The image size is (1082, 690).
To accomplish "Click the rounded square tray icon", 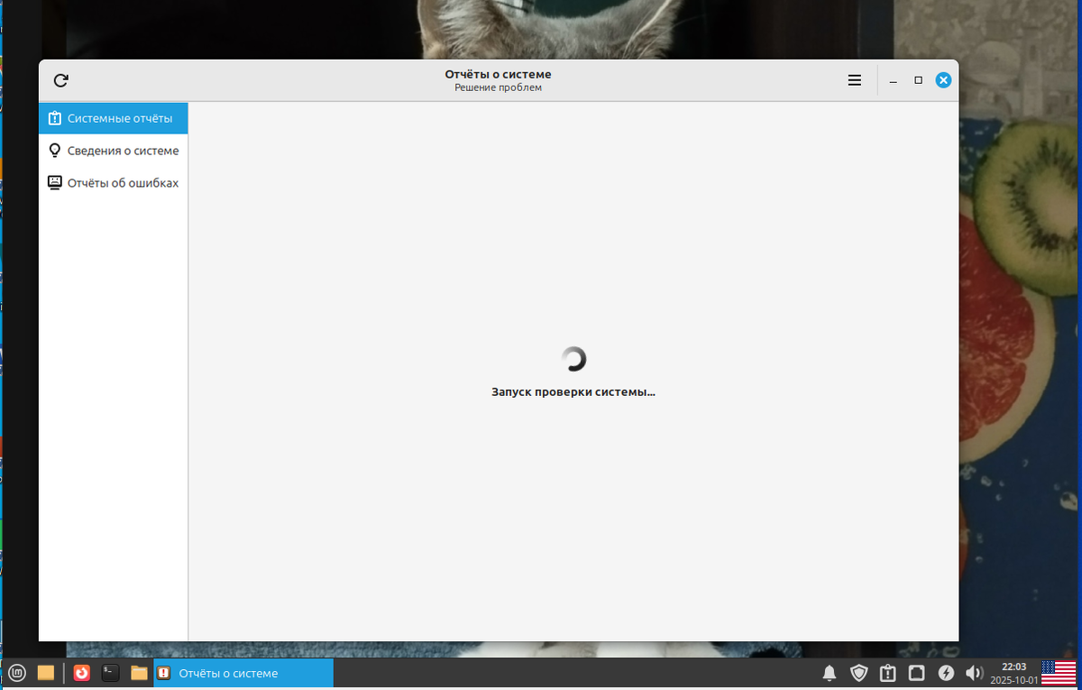I will (x=916, y=673).
